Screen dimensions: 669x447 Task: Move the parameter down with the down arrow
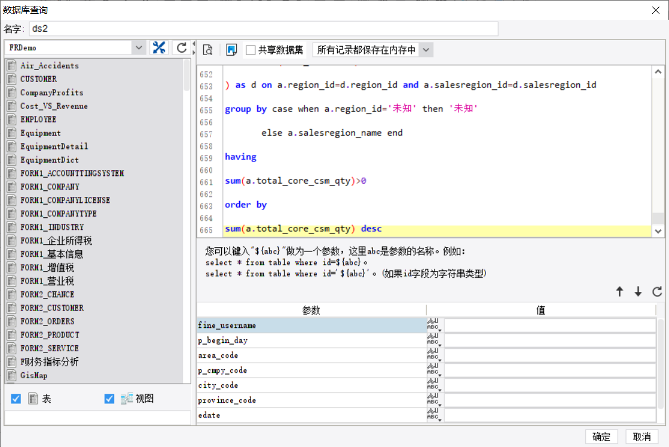coord(638,291)
